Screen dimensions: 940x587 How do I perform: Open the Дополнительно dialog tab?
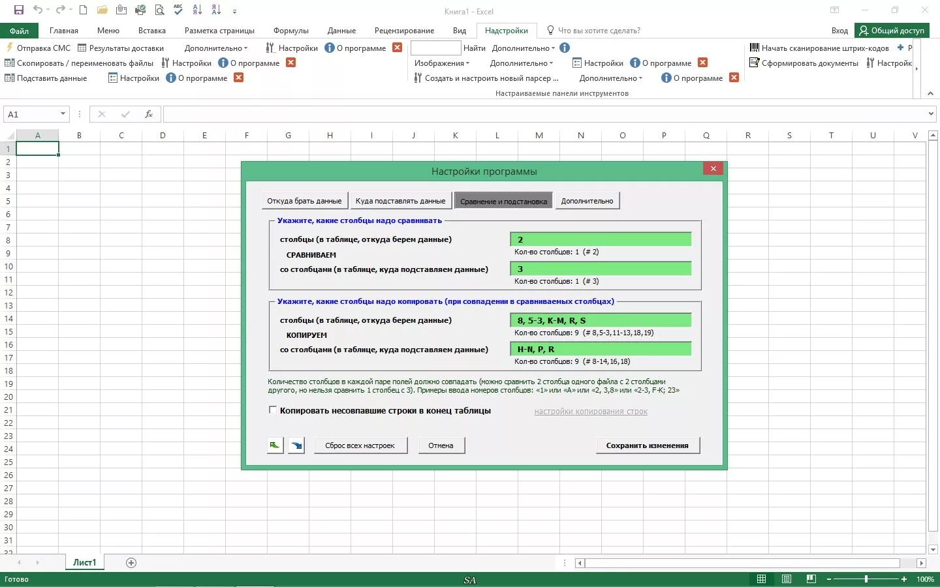587,200
